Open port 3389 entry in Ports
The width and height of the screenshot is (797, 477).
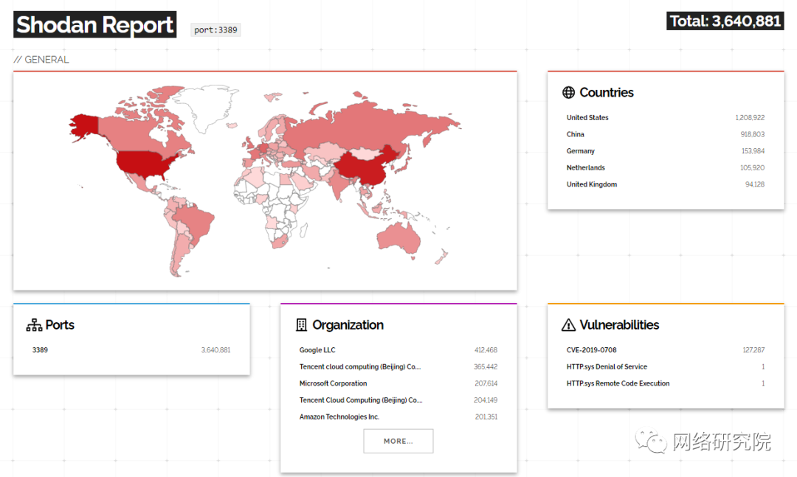[x=40, y=350]
